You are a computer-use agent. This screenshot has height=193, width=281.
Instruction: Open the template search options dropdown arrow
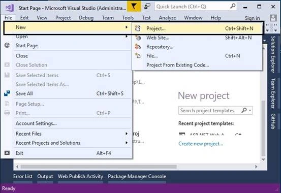tap(250, 110)
